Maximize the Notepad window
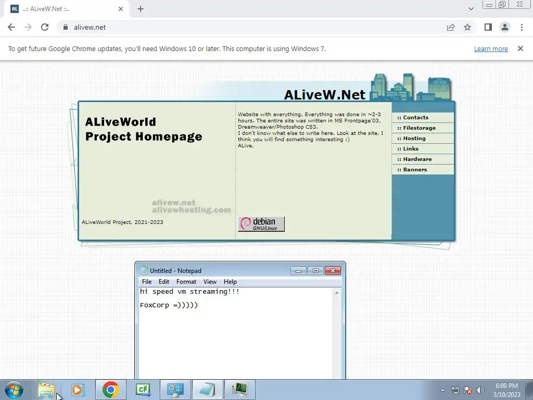 [x=315, y=271]
